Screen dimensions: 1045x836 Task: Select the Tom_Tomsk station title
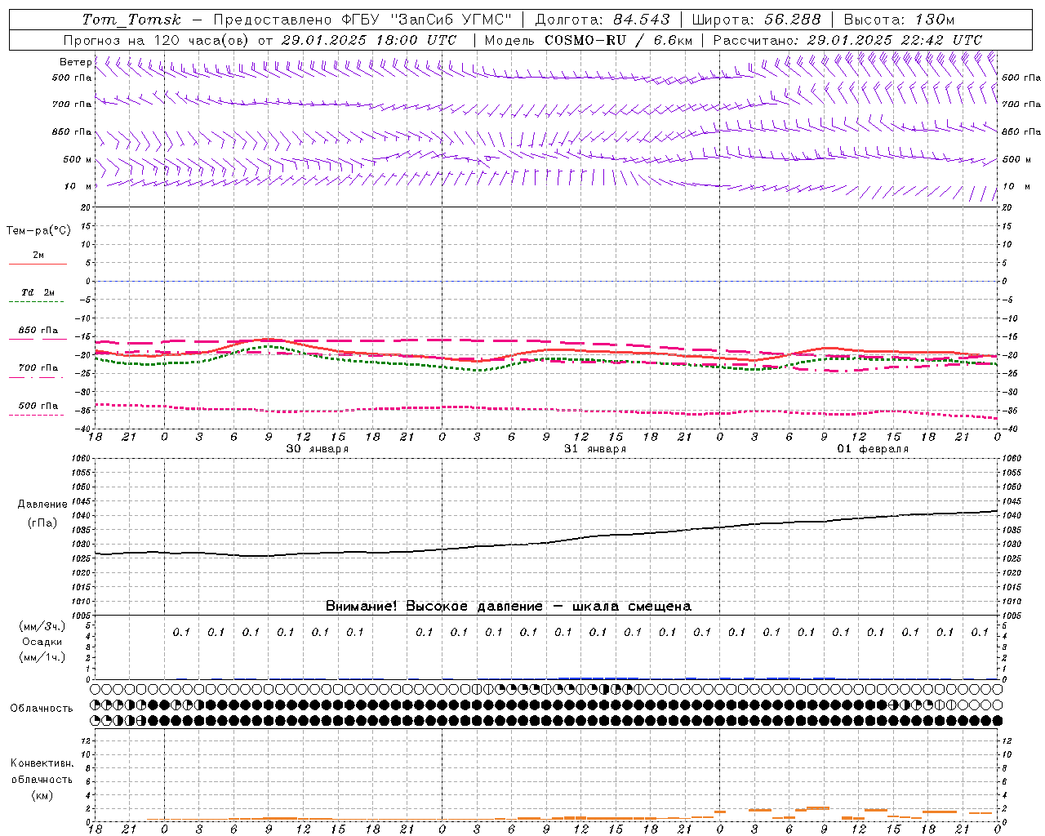coord(131,20)
